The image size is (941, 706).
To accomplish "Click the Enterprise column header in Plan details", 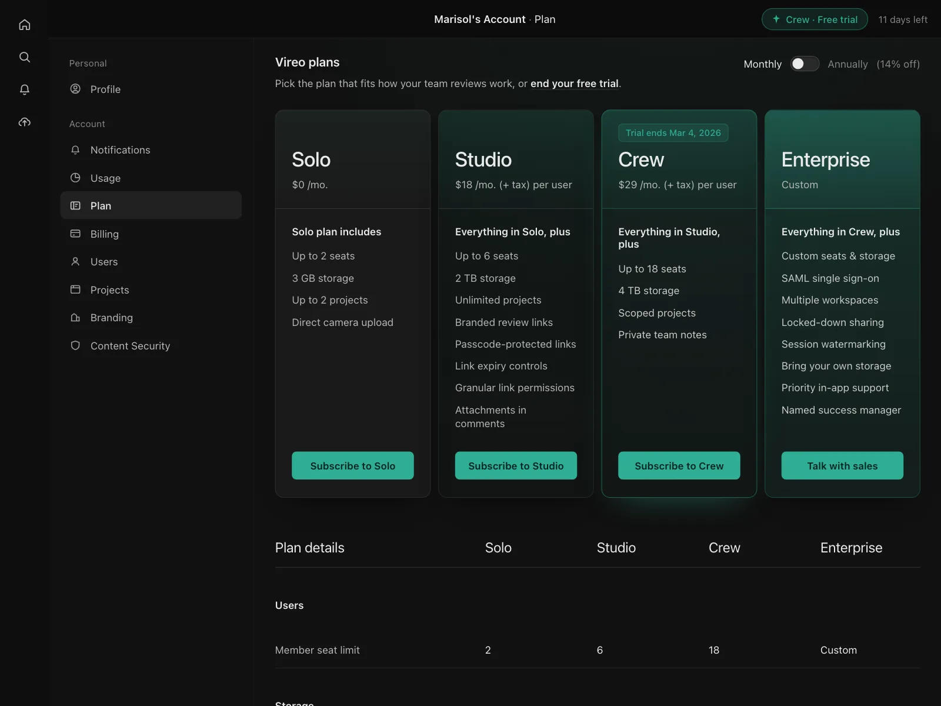I will pos(852,548).
